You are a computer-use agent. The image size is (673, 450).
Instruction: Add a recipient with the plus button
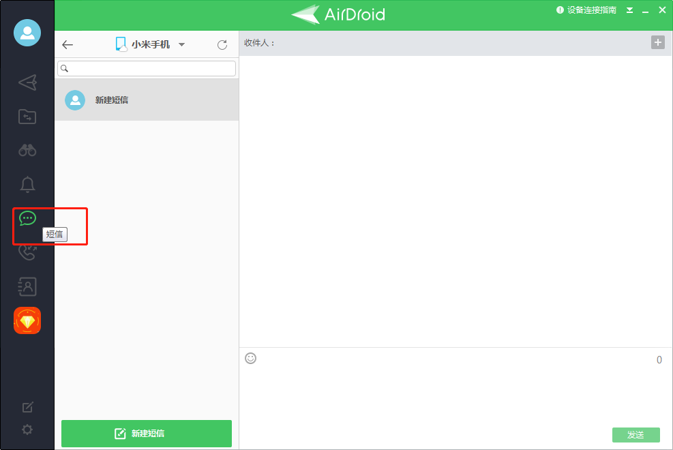click(x=657, y=42)
